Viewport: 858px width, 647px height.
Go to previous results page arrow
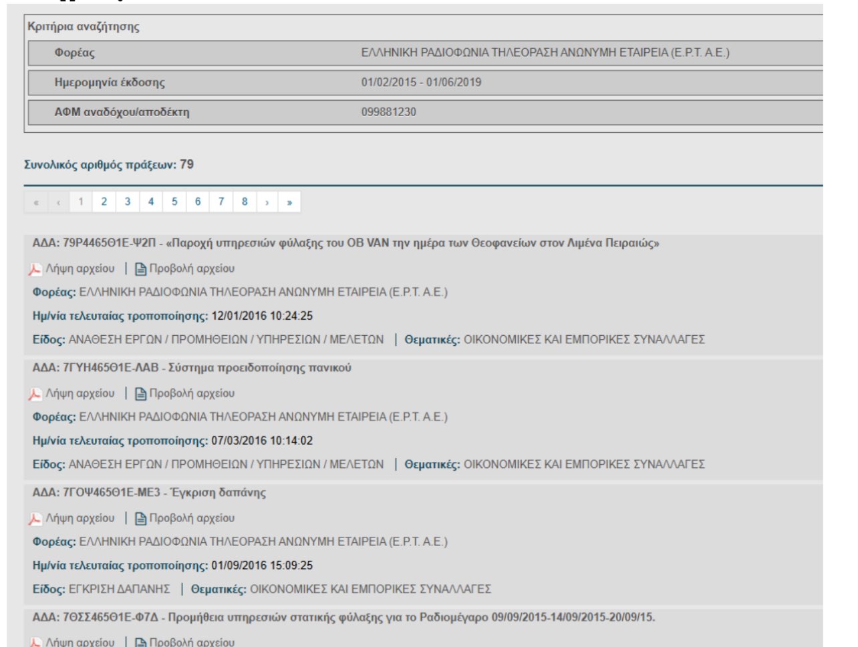coord(59,202)
